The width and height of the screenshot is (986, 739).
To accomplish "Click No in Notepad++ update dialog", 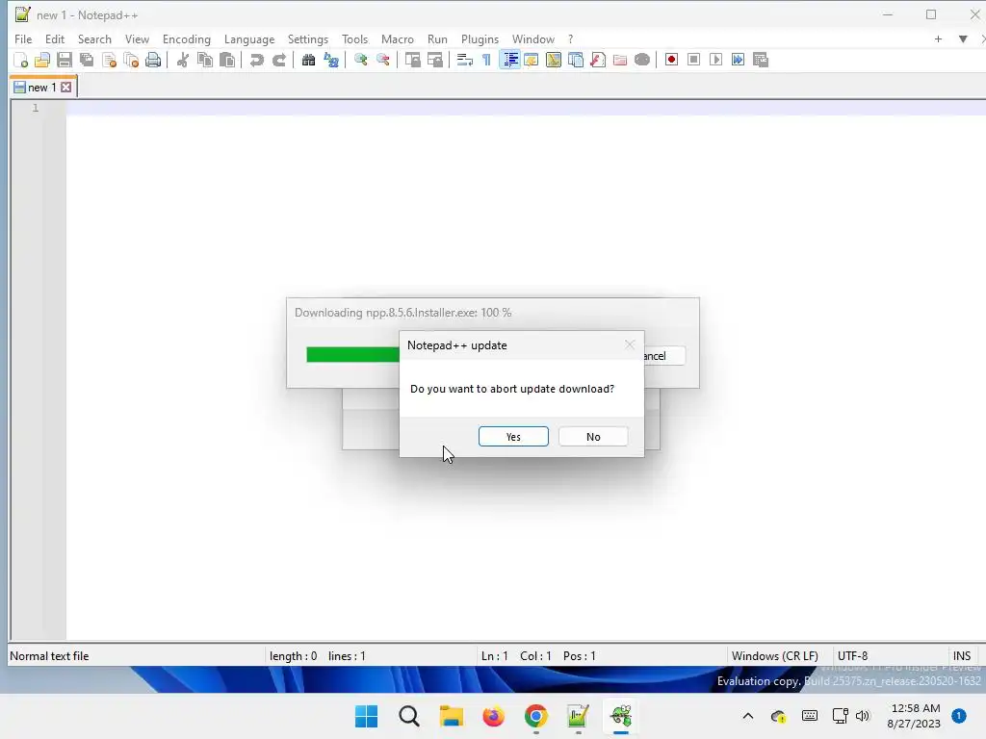I will [593, 437].
